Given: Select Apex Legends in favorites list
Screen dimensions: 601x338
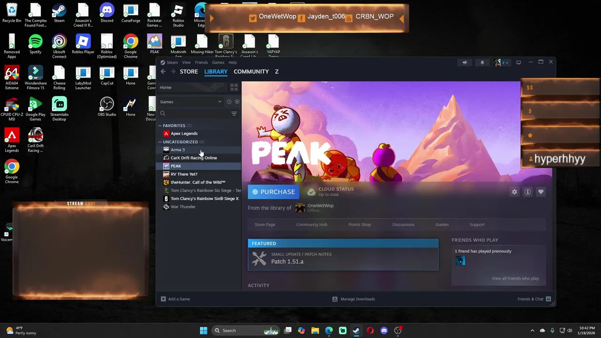Looking at the screenshot, I should [200, 133].
